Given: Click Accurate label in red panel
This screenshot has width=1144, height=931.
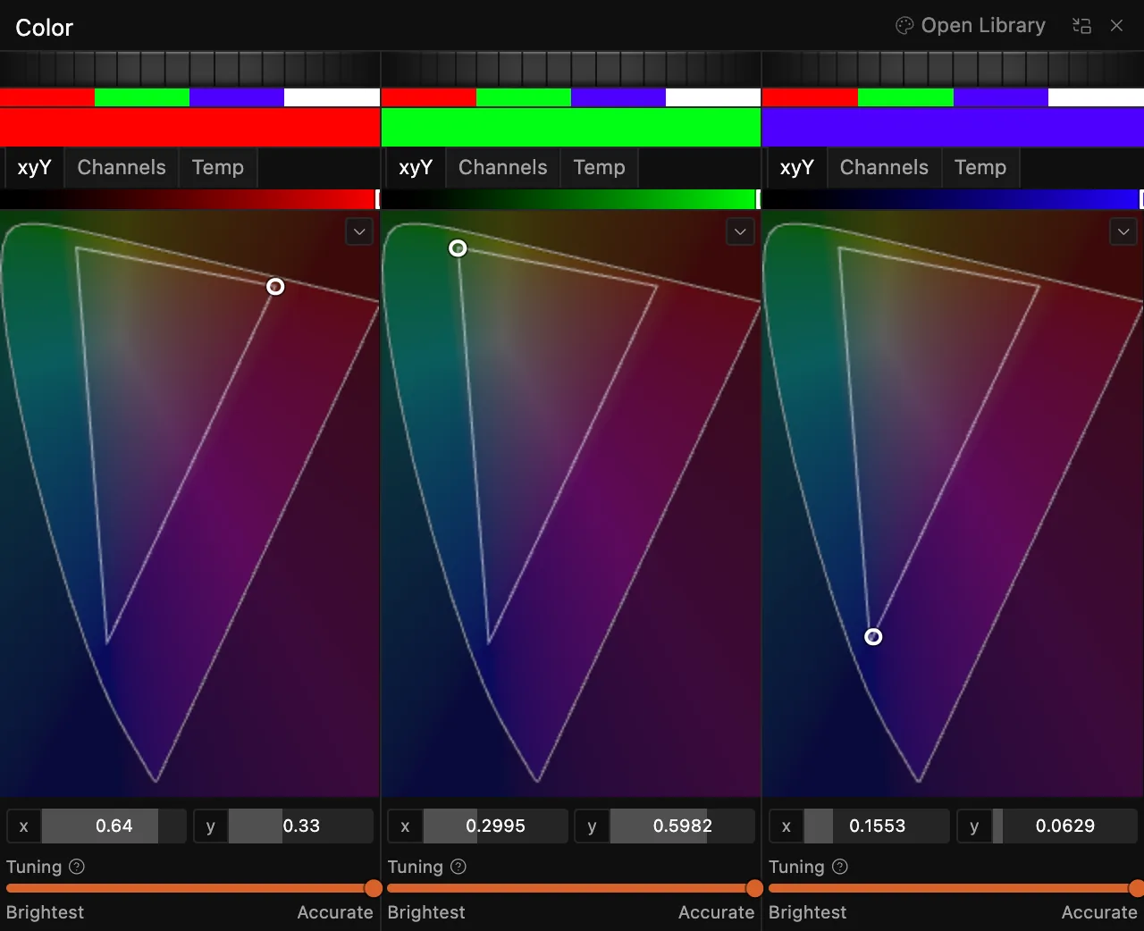Looking at the screenshot, I should (335, 912).
